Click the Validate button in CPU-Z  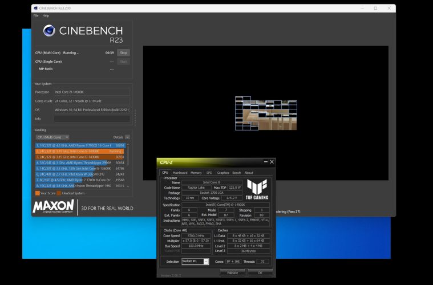point(233,273)
